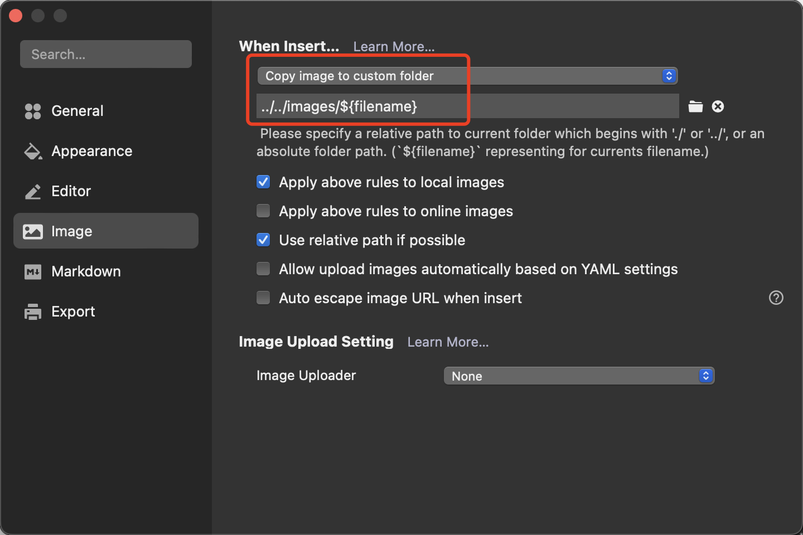Switch to the Markdown preferences tab
This screenshot has height=535, width=803.
coord(86,271)
